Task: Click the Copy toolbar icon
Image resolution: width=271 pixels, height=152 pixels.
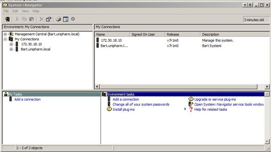Action: tap(24, 19)
